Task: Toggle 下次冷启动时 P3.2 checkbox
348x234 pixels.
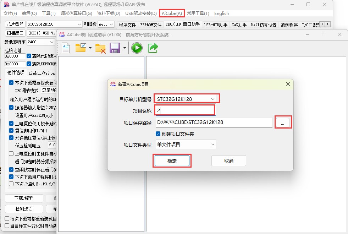Action: [x=11, y=184]
